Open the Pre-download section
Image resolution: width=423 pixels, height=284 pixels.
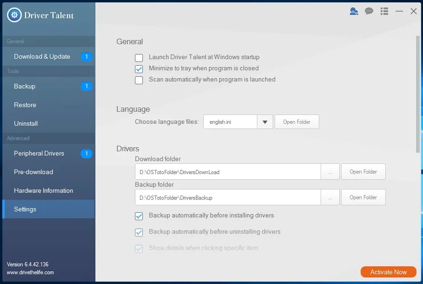48,172
